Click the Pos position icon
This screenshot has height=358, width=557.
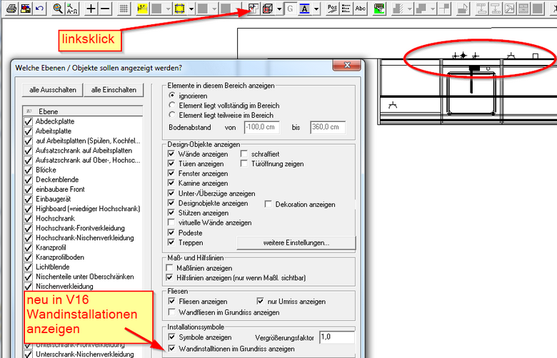pos(332,9)
